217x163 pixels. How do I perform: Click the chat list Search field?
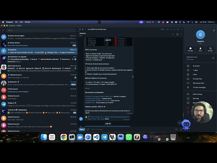point(41,30)
